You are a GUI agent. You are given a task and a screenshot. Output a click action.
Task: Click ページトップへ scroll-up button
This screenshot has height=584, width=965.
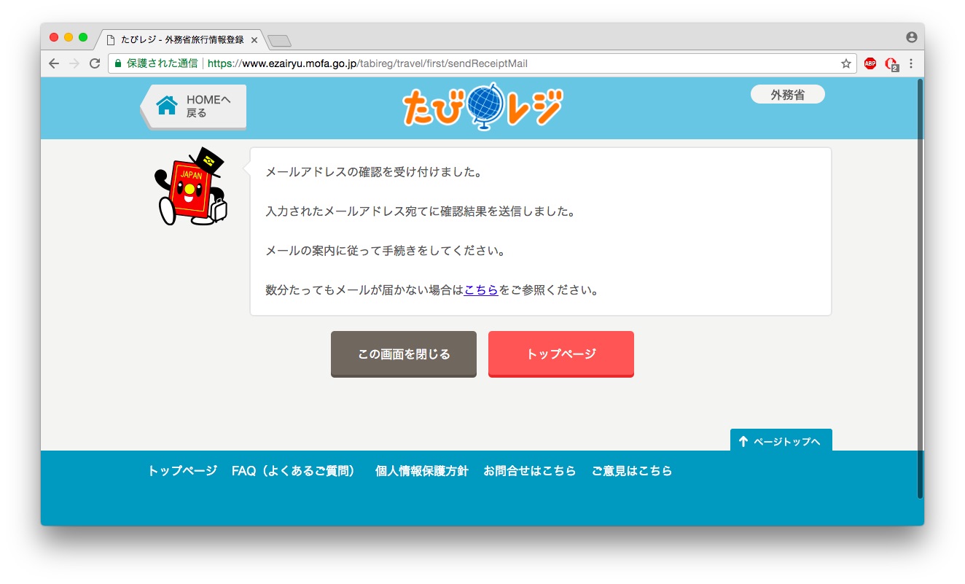click(781, 440)
